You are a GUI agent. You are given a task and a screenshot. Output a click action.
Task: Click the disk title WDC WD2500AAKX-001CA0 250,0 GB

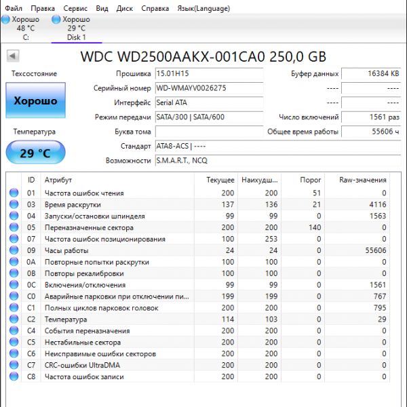pyautogui.click(x=203, y=56)
